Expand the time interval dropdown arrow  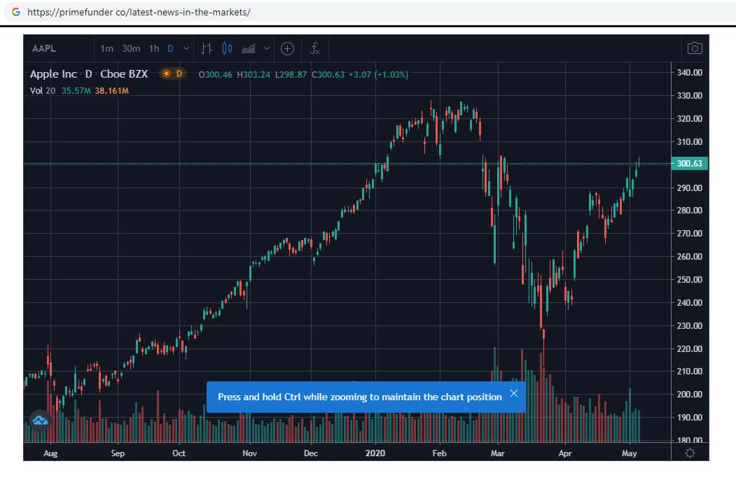186,48
